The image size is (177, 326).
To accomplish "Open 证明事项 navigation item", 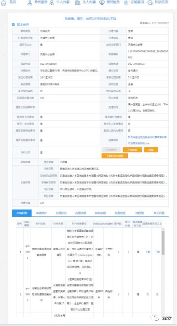I will point(137,2).
